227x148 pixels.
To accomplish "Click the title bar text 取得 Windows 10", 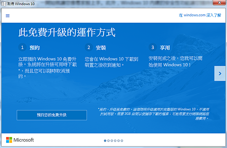I will coord(21,4).
